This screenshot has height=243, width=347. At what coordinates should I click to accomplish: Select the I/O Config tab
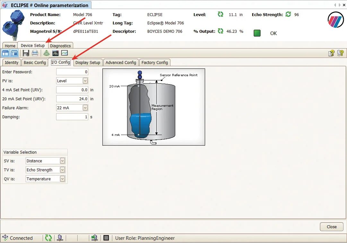click(x=61, y=62)
